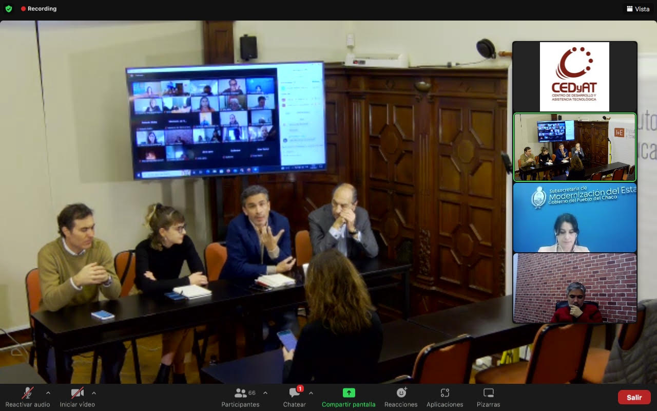Select the brick wall background participant tile
Viewport: 657px width, 411px height.
[574, 288]
